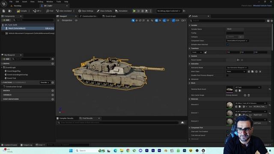Select the viewport Translate tool icon
The height and width of the screenshot is (154, 274).
pyautogui.click(x=137, y=21)
